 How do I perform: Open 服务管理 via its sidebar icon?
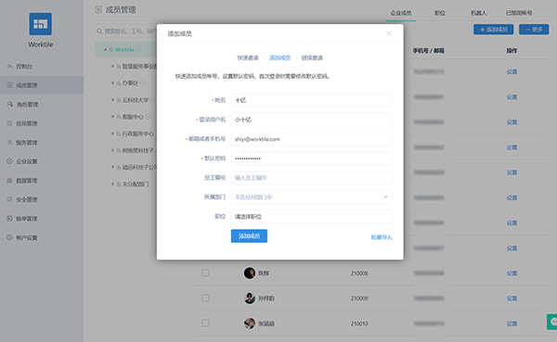tap(9, 142)
